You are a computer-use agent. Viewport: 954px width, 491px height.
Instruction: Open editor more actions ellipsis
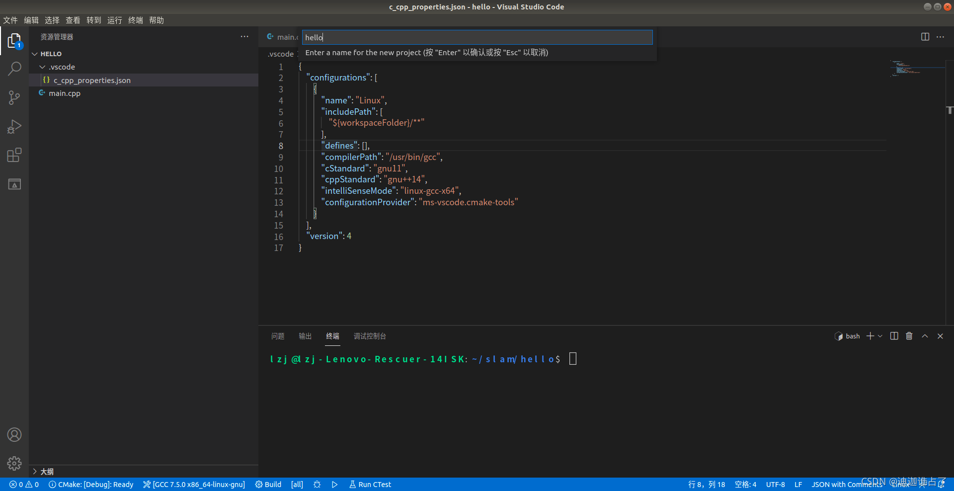[940, 37]
